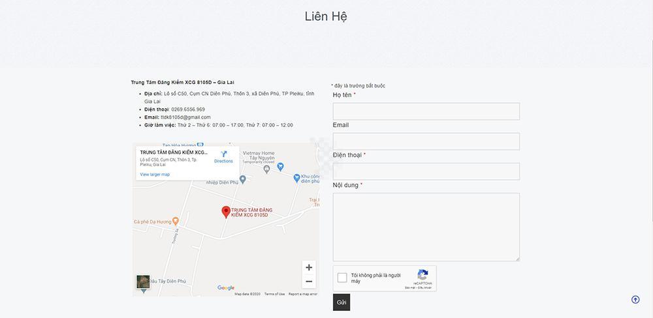Click into the Nội dung text area
The image size is (653, 318).
pos(426,227)
